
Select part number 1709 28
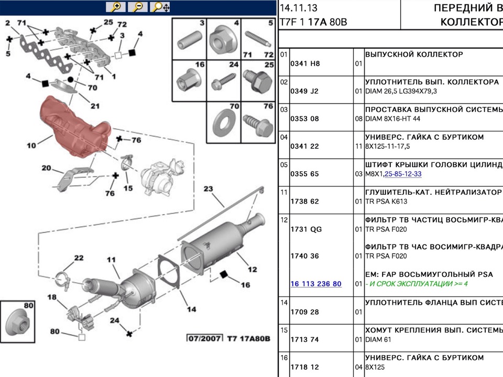305,312
